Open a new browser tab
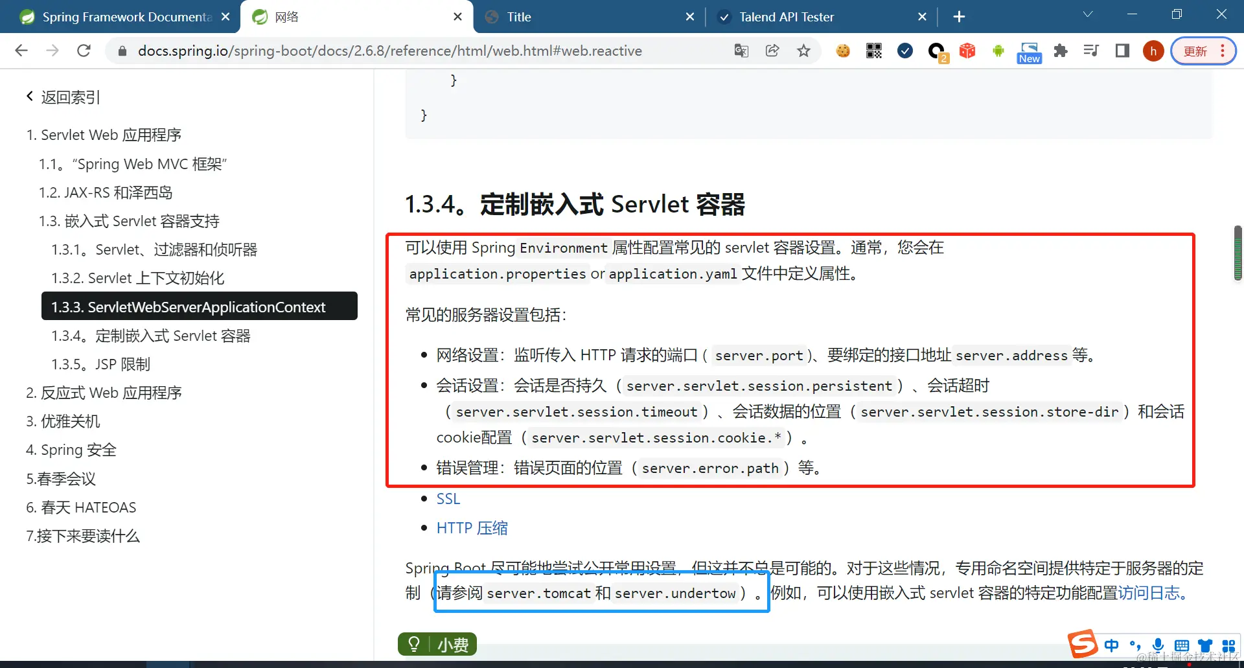1244x668 pixels. coord(960,17)
